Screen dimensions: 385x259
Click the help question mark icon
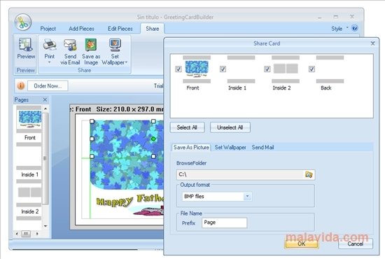[355, 28]
